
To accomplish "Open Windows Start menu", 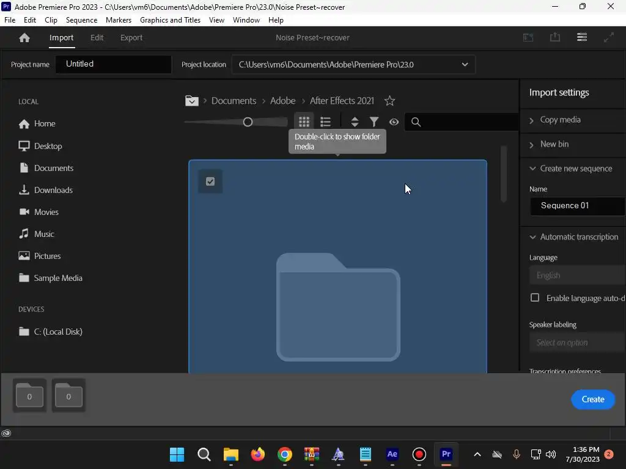I will click(177, 454).
